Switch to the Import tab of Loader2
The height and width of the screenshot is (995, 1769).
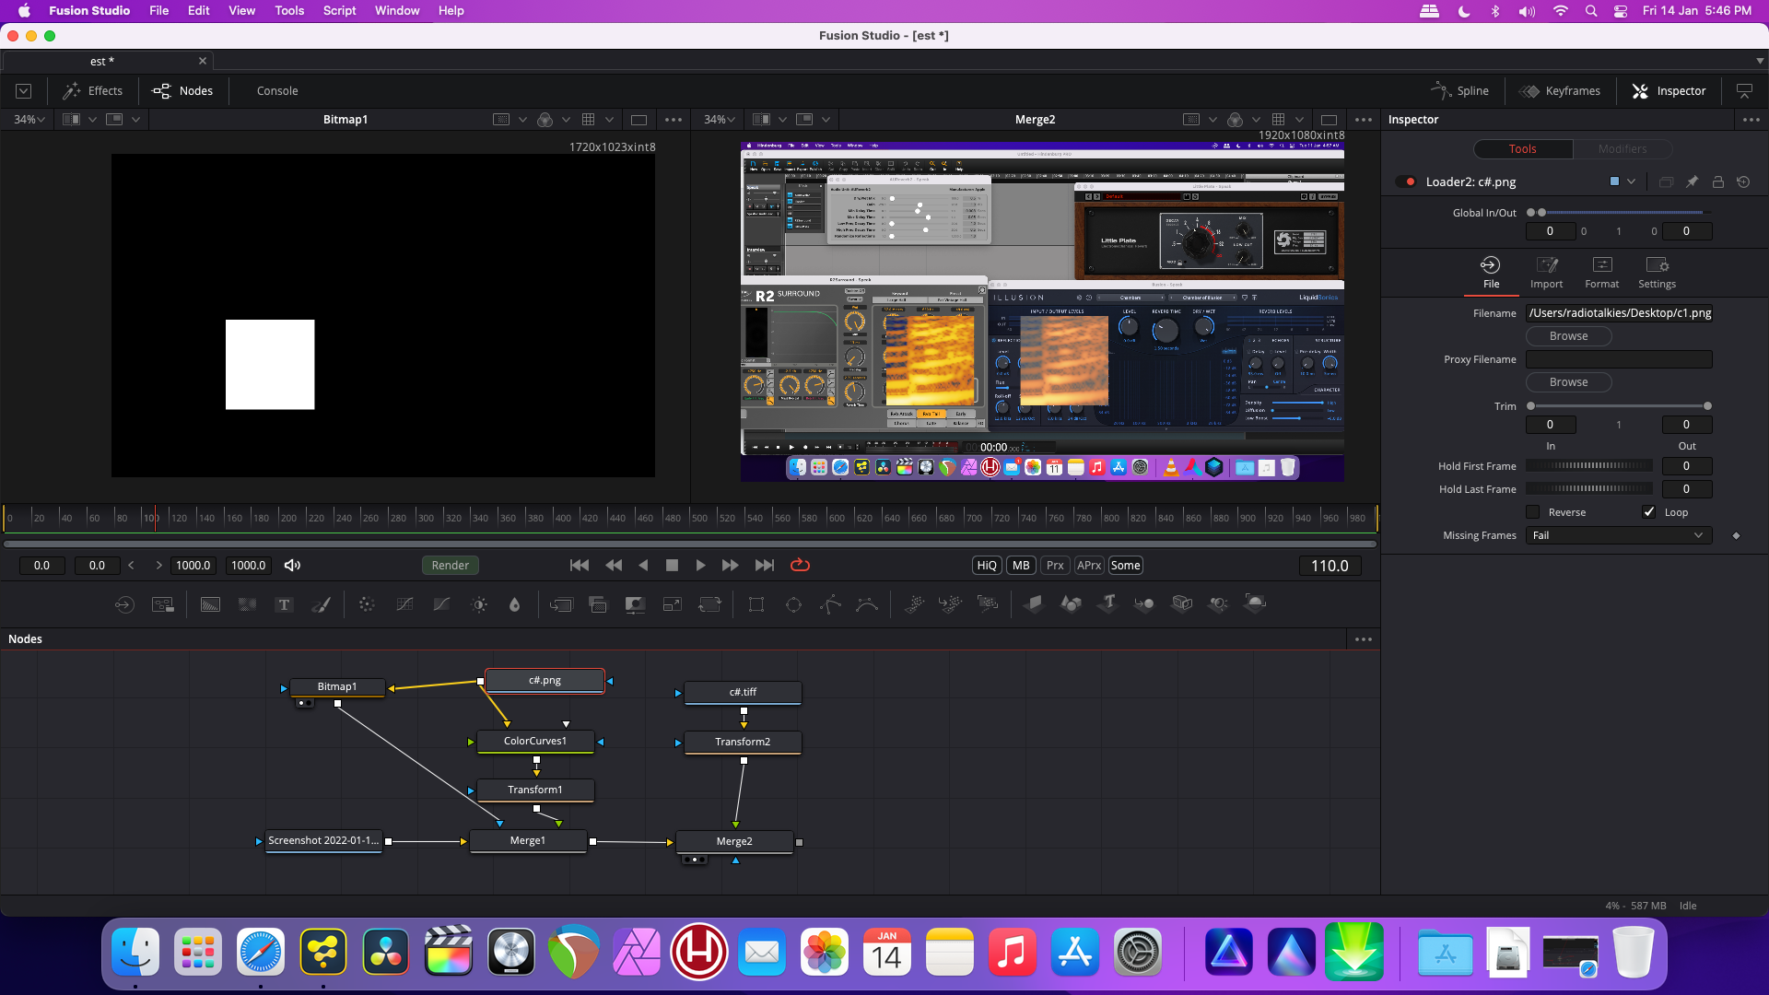click(x=1547, y=274)
